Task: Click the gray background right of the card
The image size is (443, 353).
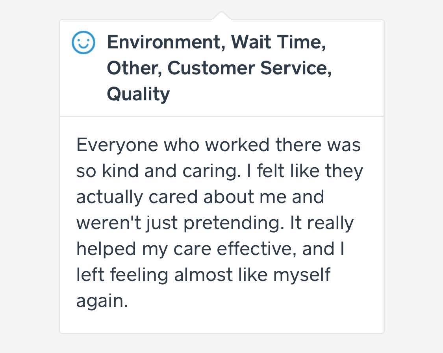Action: coord(413,177)
